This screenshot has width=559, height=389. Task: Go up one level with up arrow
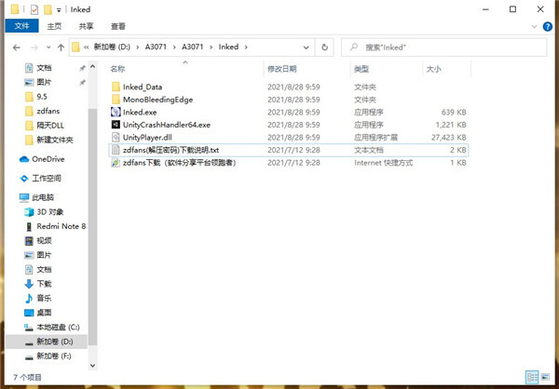61,47
